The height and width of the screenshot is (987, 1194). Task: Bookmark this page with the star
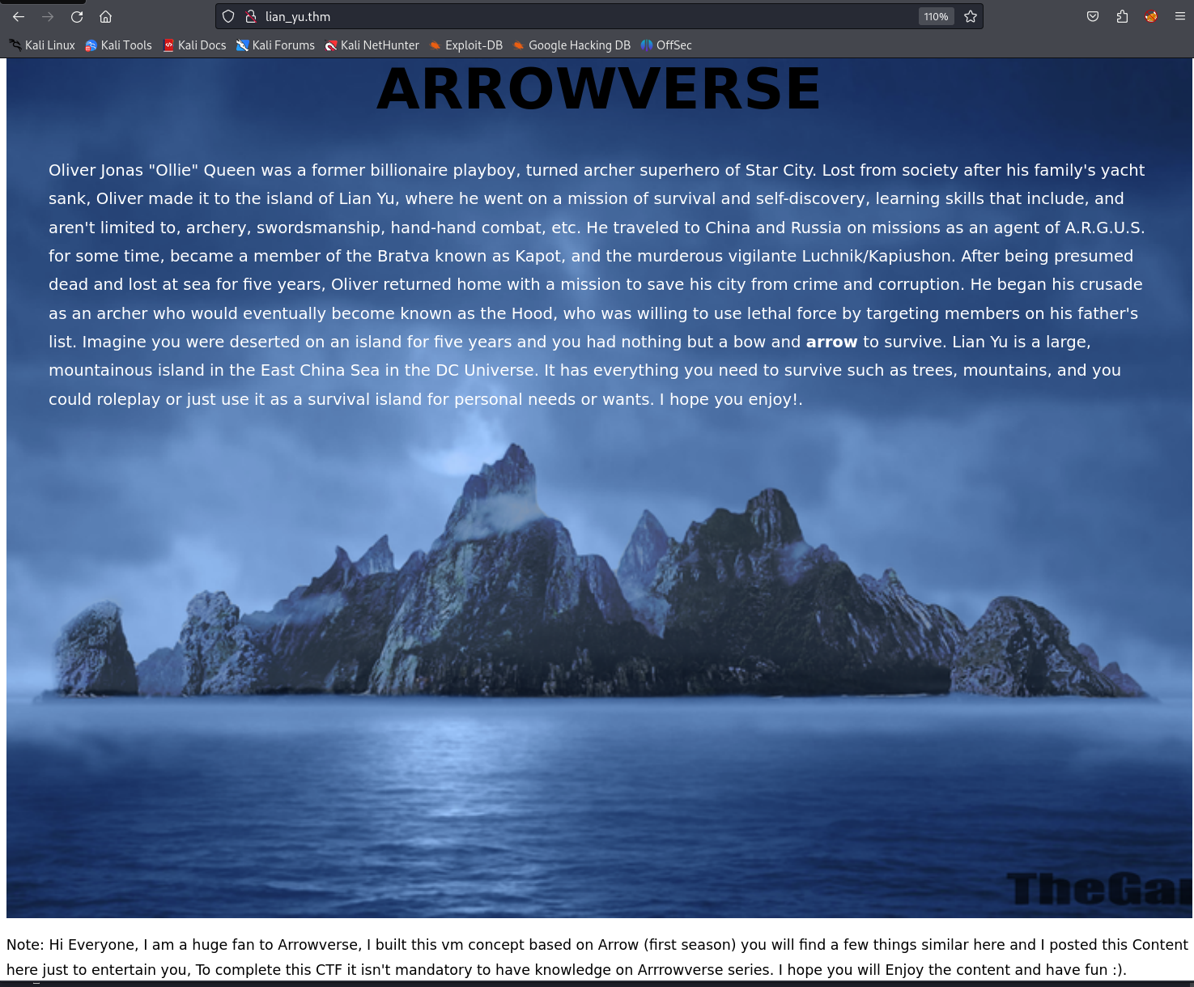click(970, 16)
